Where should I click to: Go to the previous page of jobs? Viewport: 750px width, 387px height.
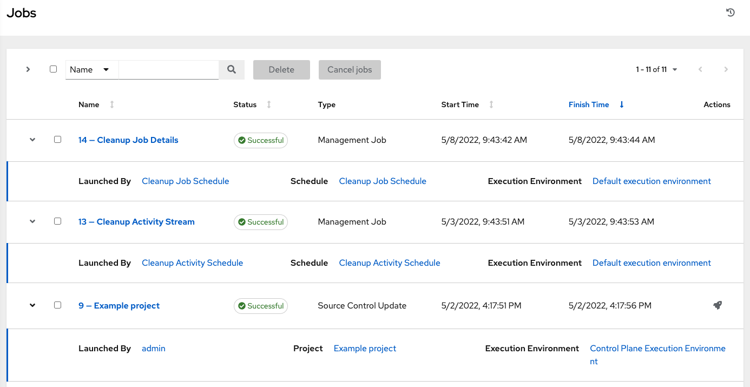(x=700, y=69)
